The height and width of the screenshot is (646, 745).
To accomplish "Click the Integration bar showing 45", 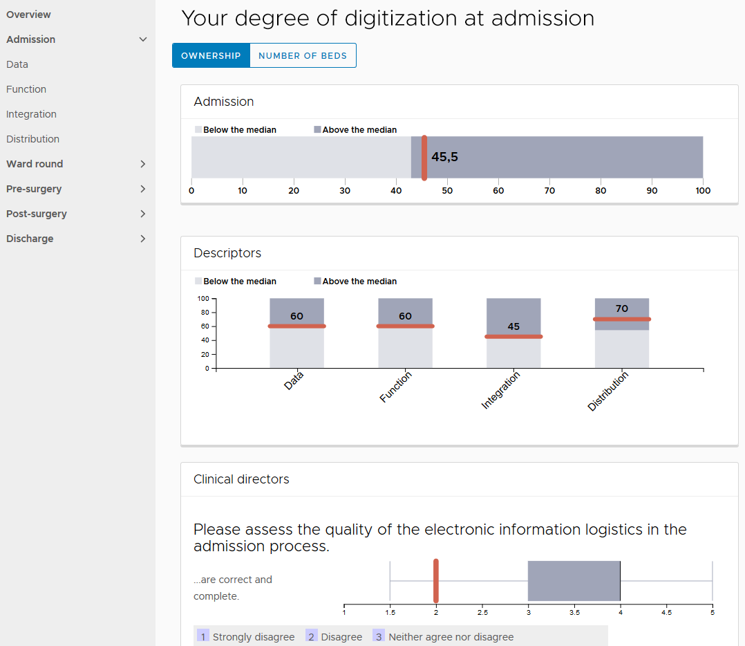I will [513, 346].
